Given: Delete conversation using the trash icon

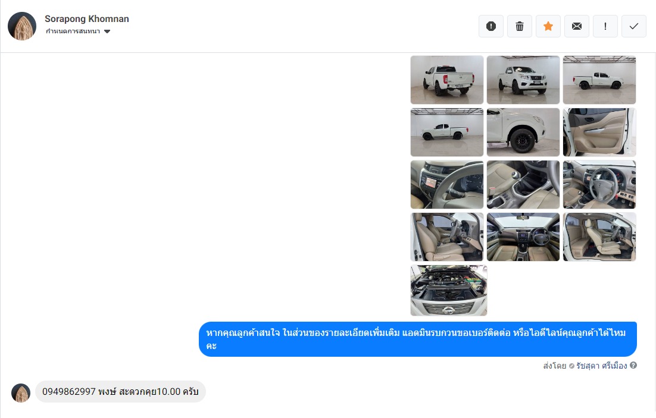Looking at the screenshot, I should 519,26.
